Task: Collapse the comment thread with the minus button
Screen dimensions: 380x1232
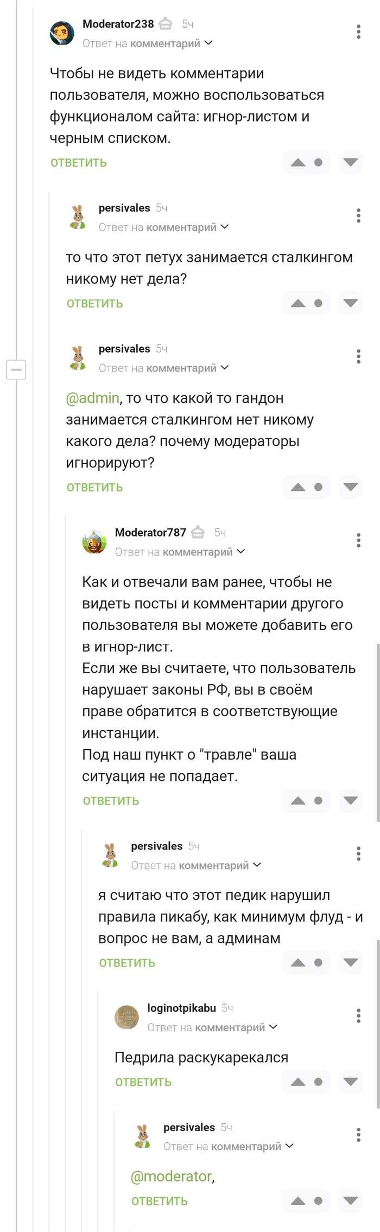Action: [16, 370]
